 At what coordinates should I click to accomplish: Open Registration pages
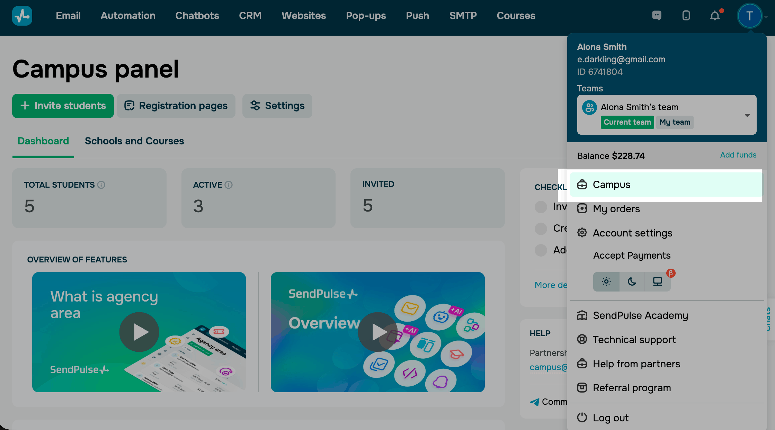(x=176, y=106)
